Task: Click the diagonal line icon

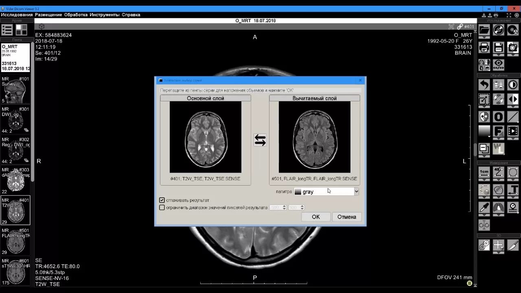Action: click(513, 117)
